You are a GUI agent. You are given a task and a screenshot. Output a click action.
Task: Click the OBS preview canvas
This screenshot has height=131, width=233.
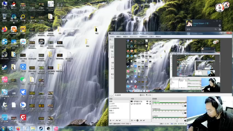pyautogui.click(x=173, y=66)
